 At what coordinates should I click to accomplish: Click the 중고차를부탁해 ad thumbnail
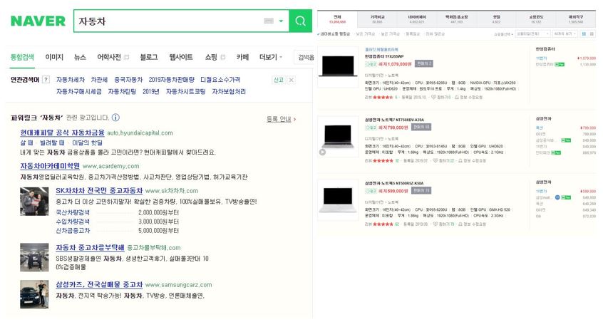34,257
